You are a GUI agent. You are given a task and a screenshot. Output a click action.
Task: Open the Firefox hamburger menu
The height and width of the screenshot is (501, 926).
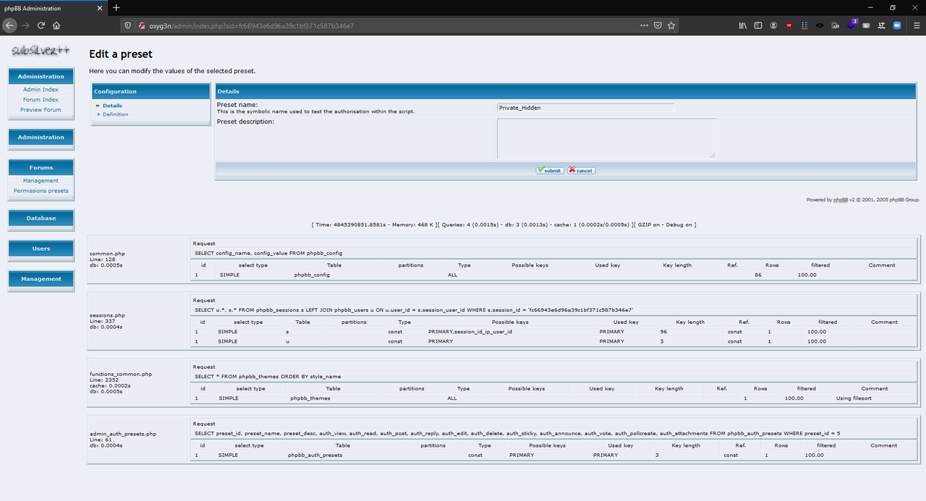click(x=916, y=25)
